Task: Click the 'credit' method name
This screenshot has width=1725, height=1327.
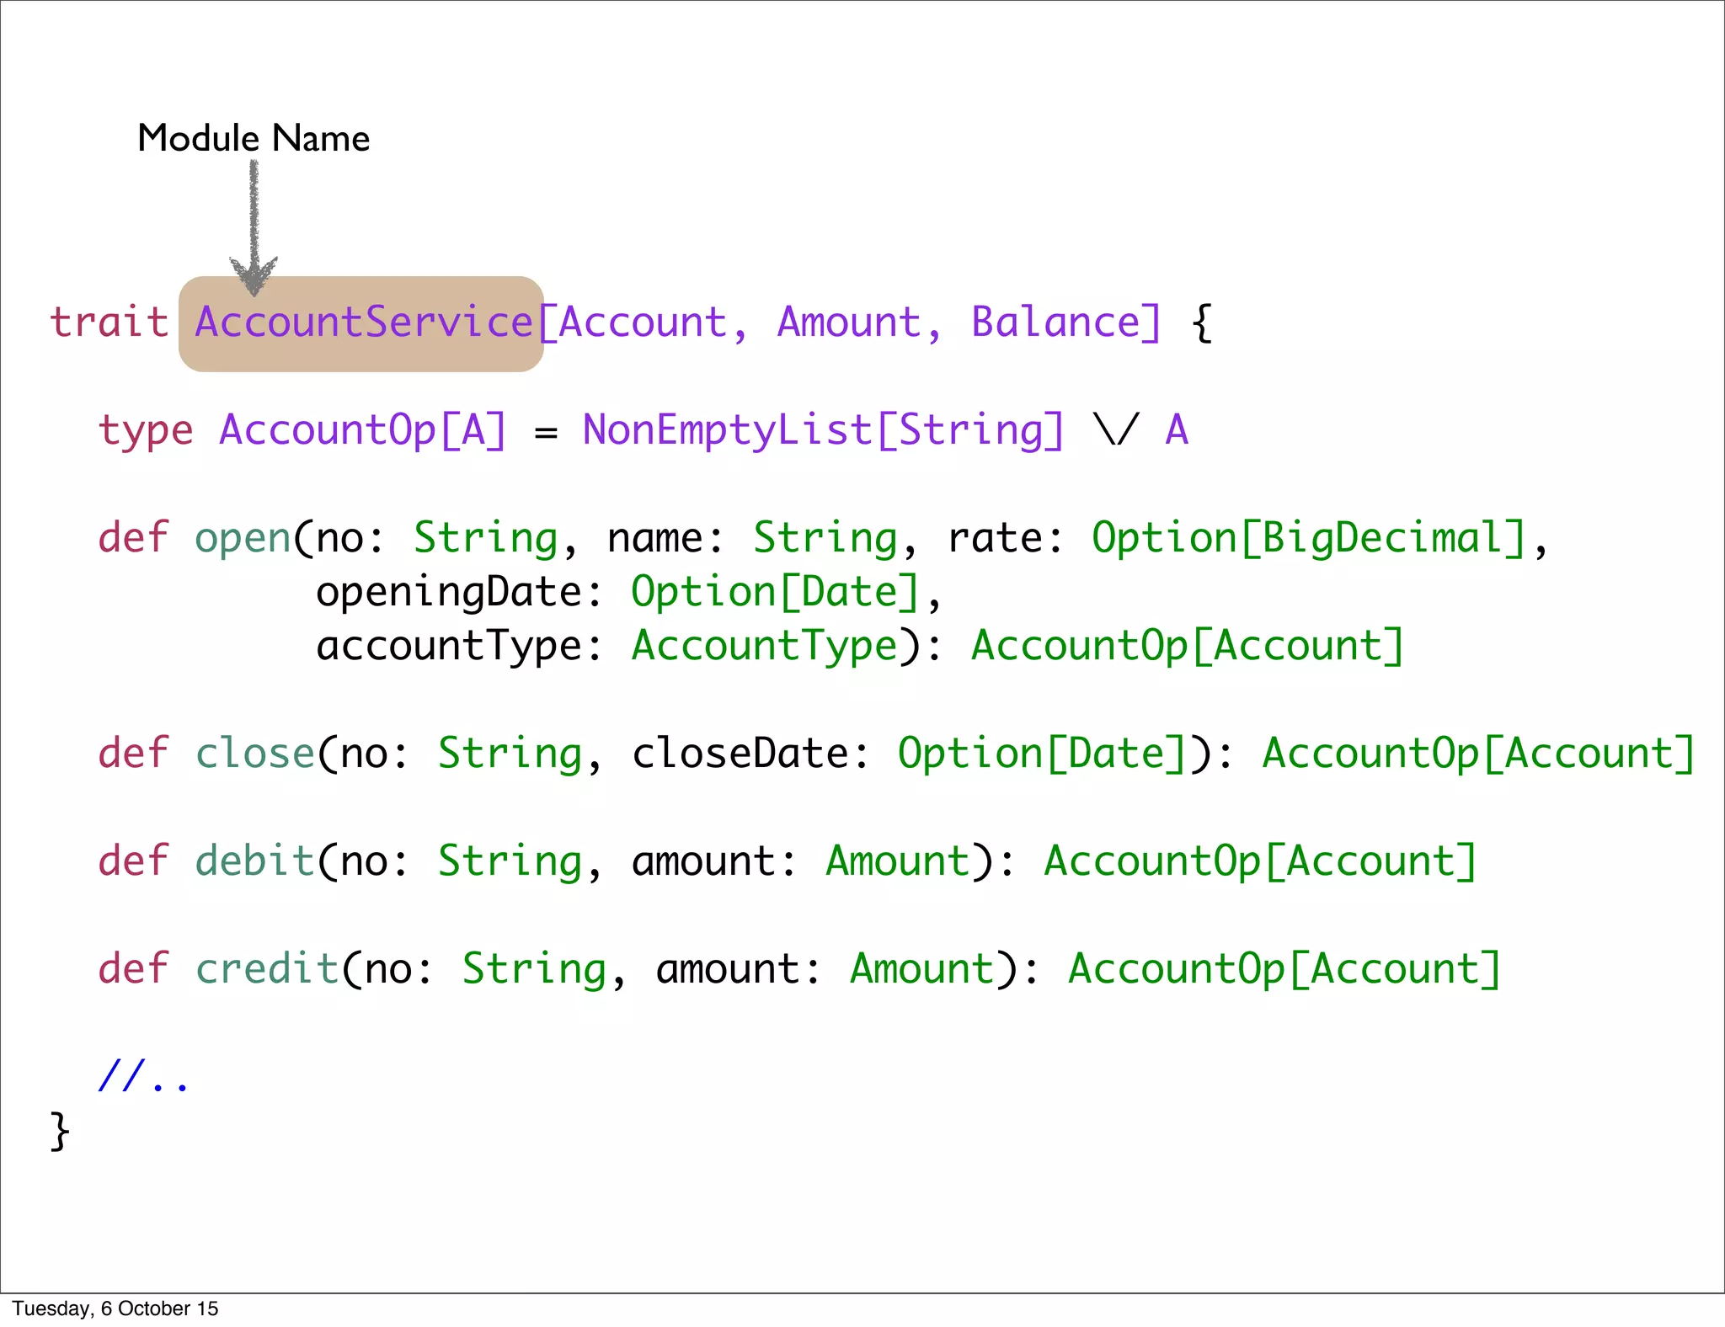Action: coord(267,968)
